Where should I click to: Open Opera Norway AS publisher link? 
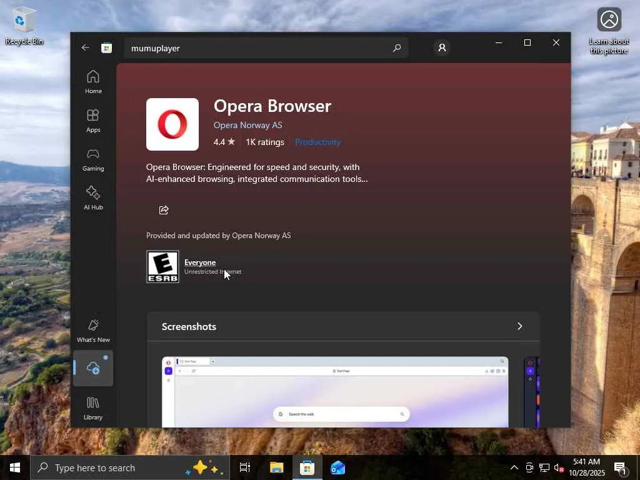tap(247, 125)
